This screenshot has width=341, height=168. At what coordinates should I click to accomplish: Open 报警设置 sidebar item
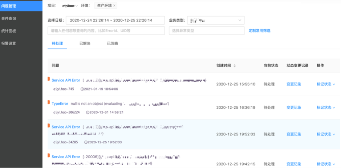[x=9, y=43]
